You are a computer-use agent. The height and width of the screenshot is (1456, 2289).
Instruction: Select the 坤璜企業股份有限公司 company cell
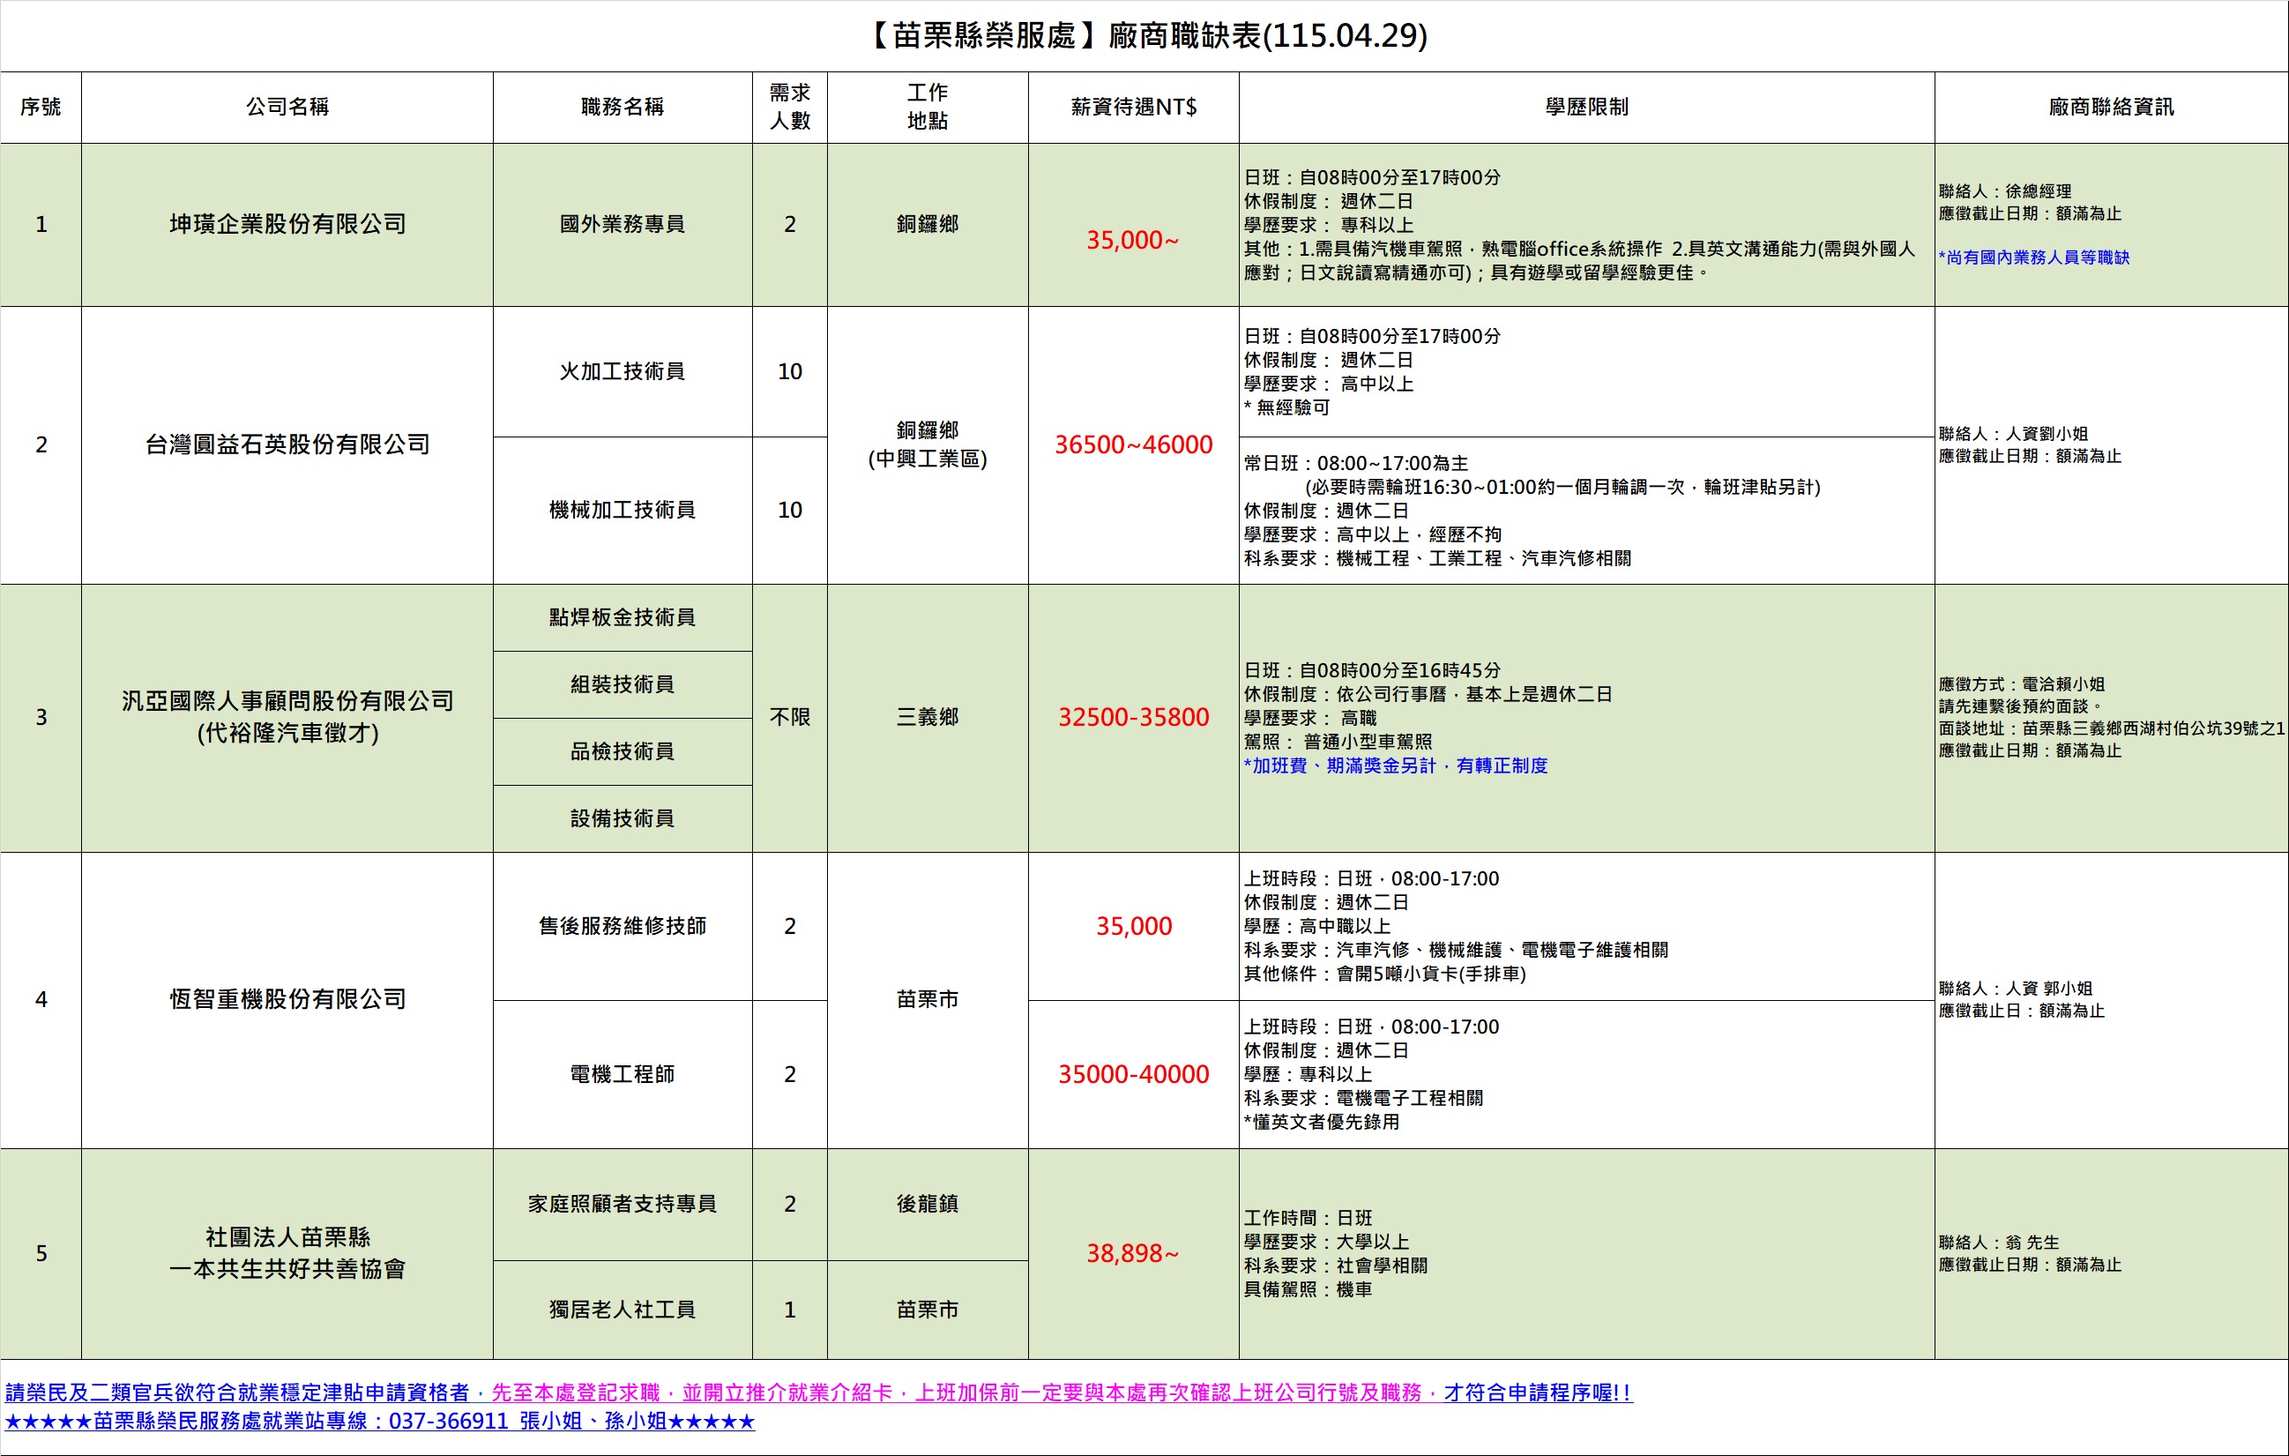coord(287,224)
